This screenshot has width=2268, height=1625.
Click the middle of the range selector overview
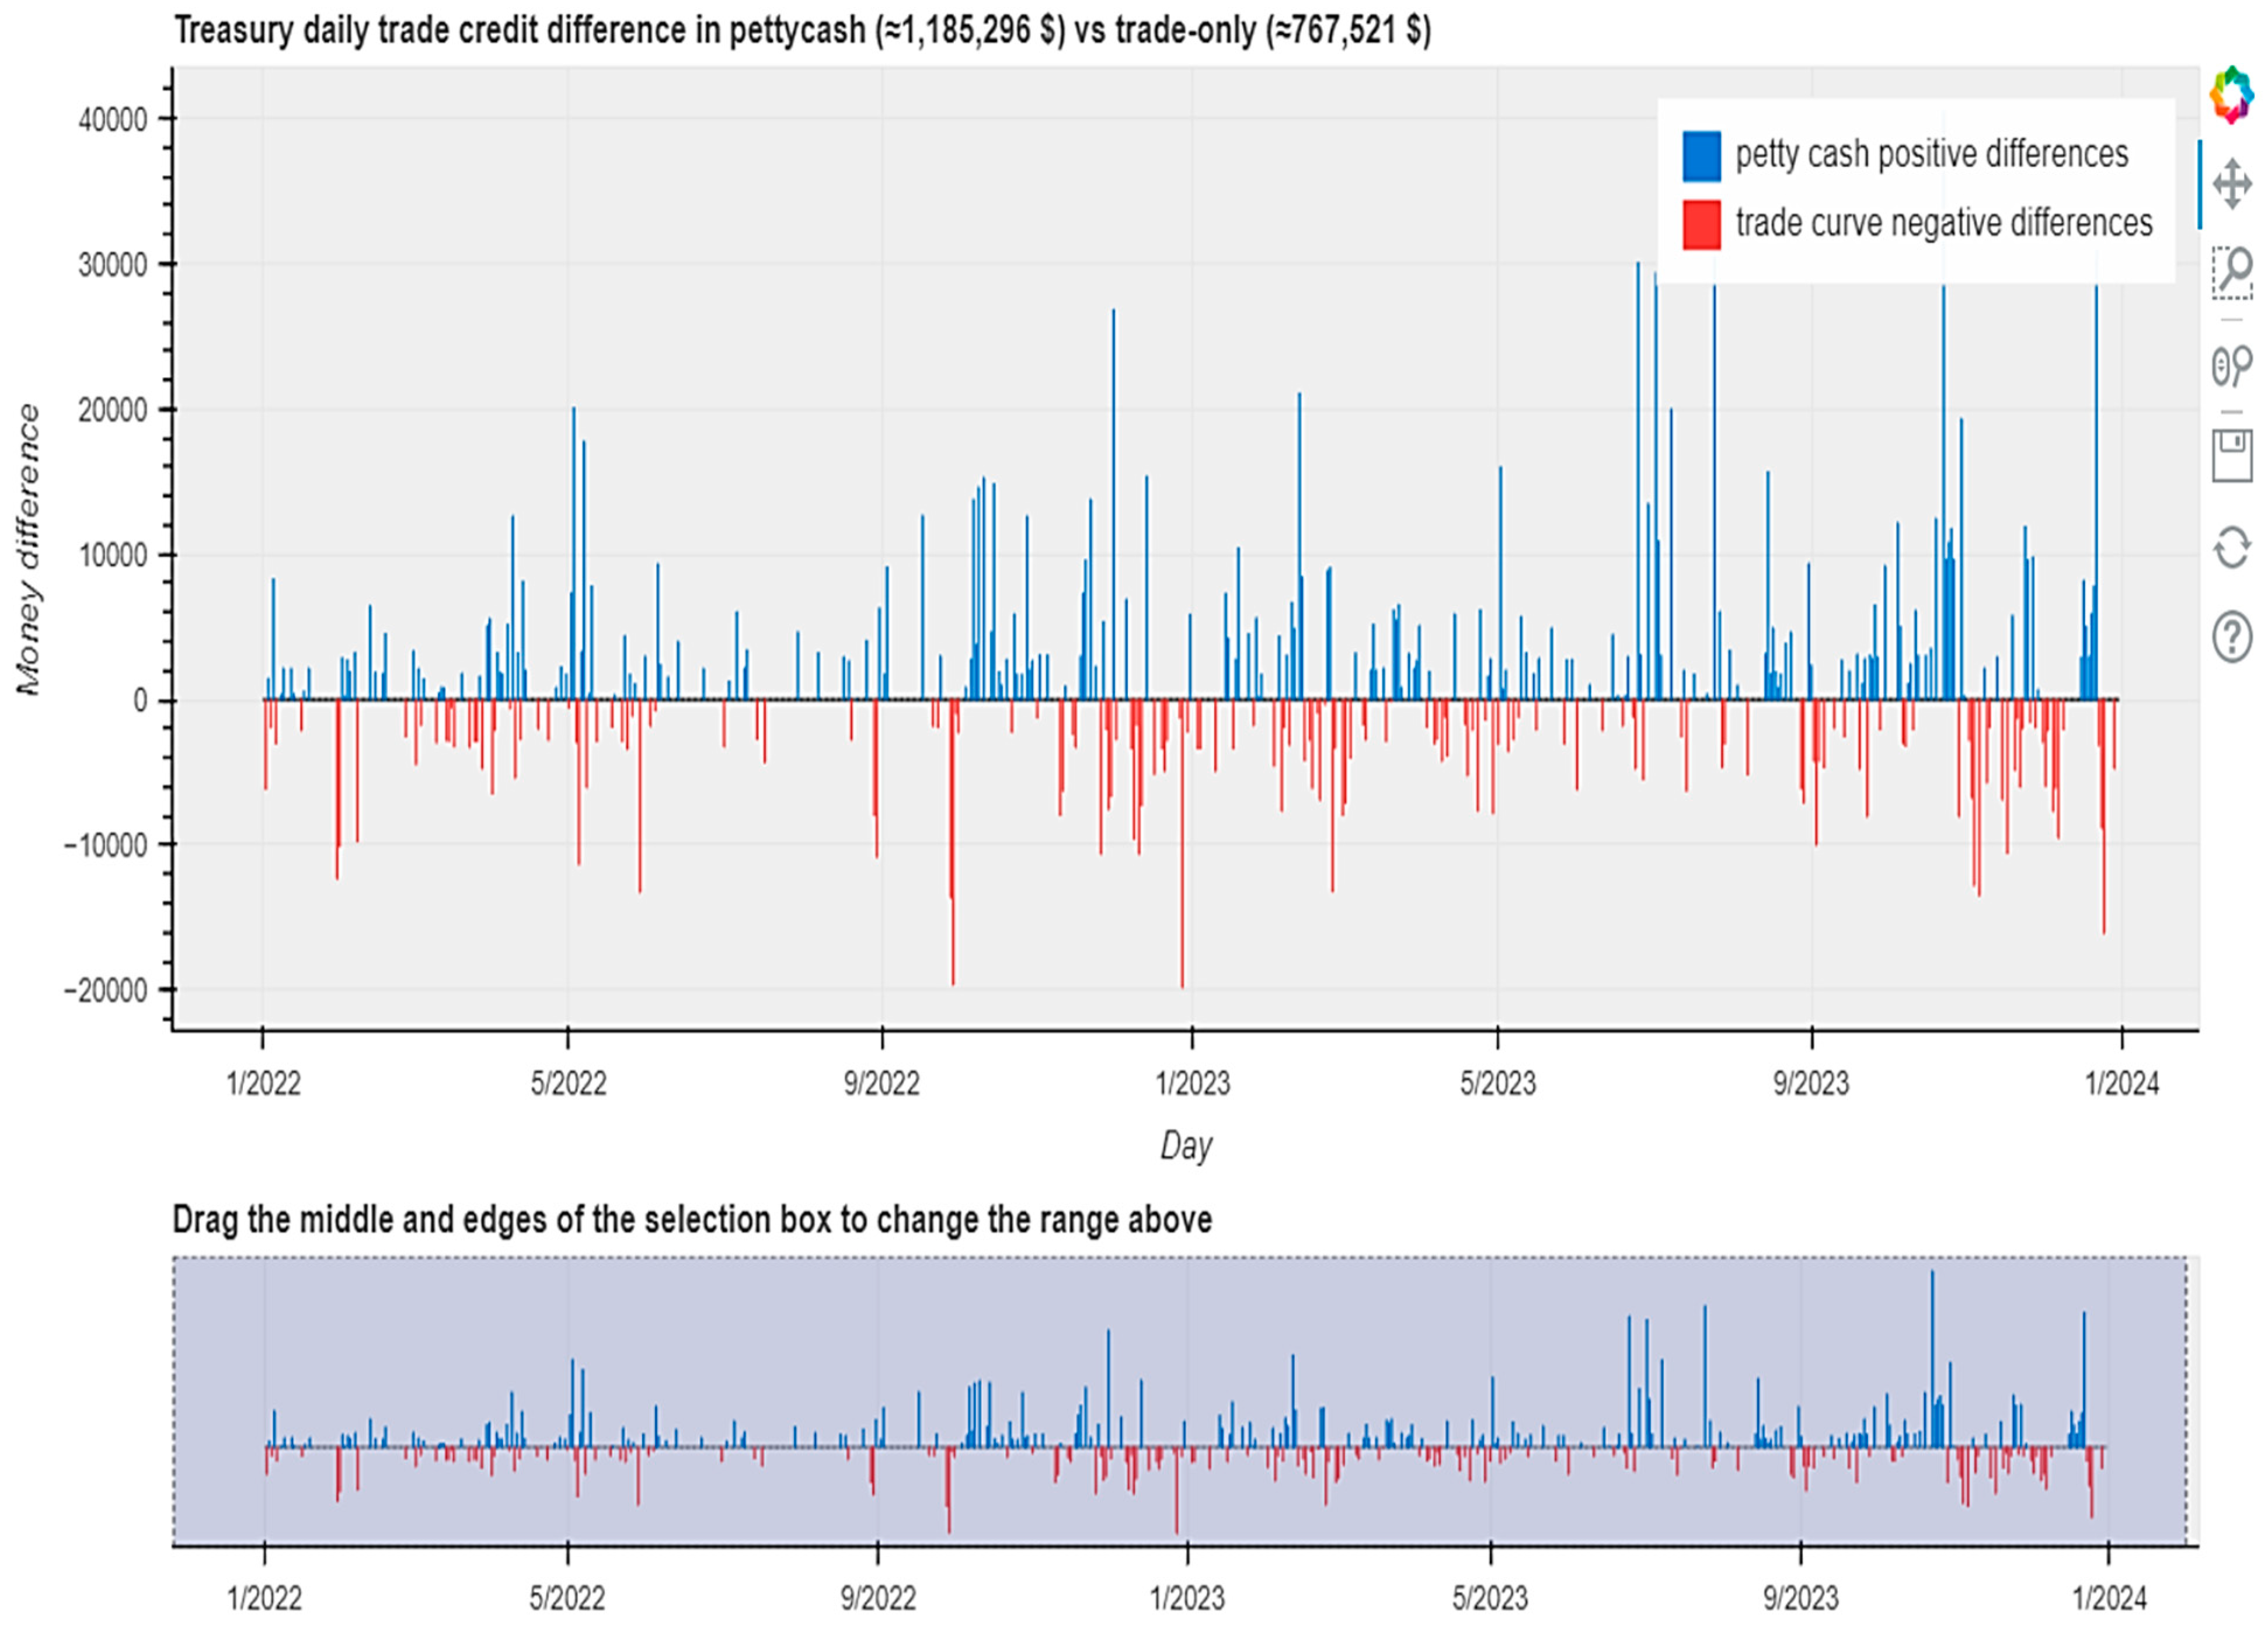(1180, 1400)
